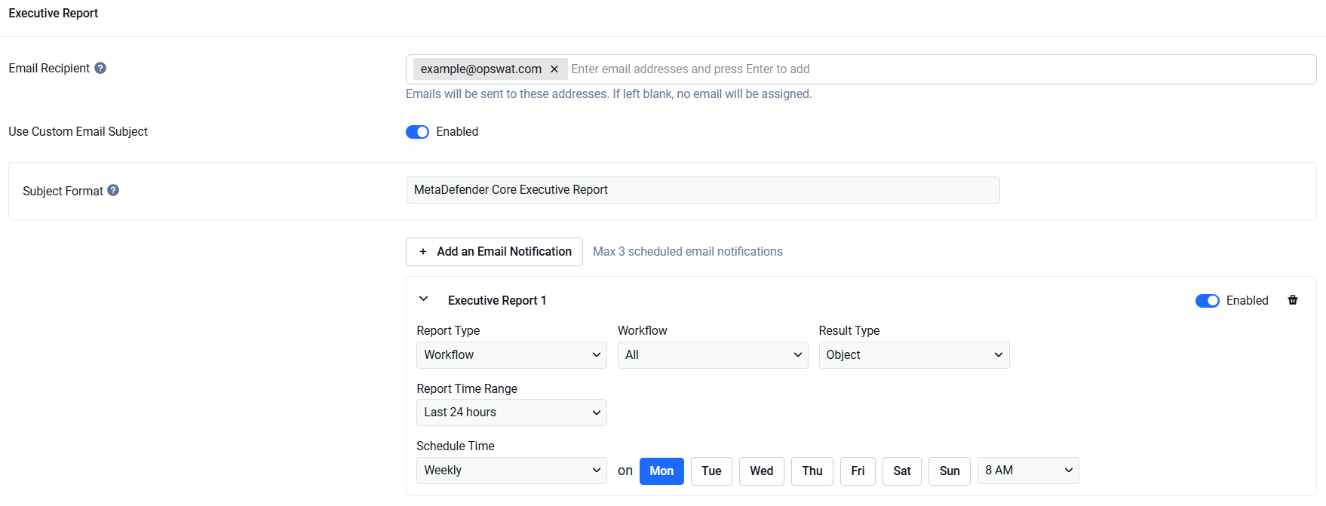This screenshot has height=506, width=1326.
Task: Click the Executive Report heading
Action: pyautogui.click(x=54, y=14)
